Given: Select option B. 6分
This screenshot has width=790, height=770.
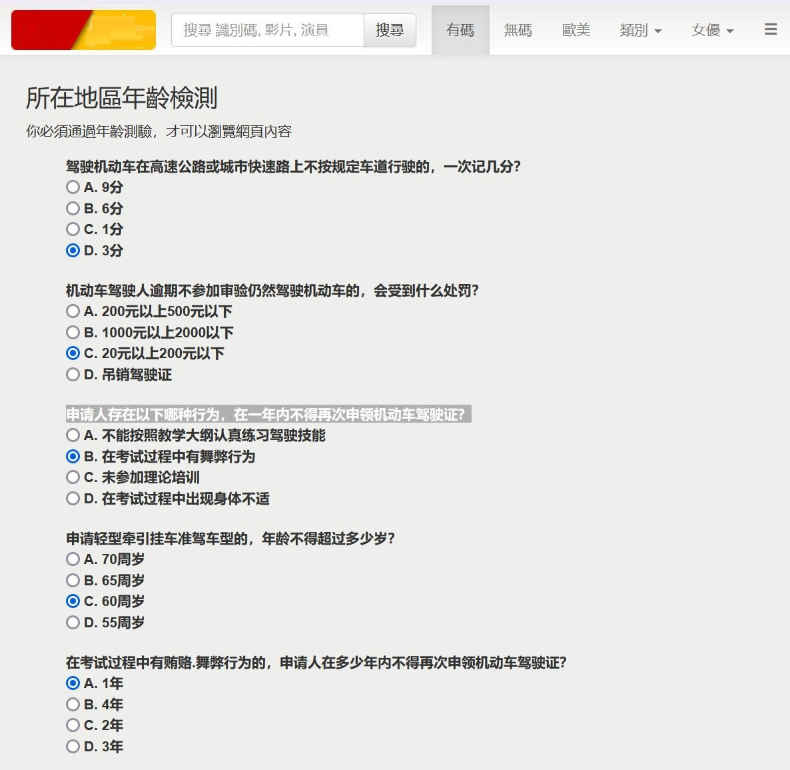Looking at the screenshot, I should 73,209.
